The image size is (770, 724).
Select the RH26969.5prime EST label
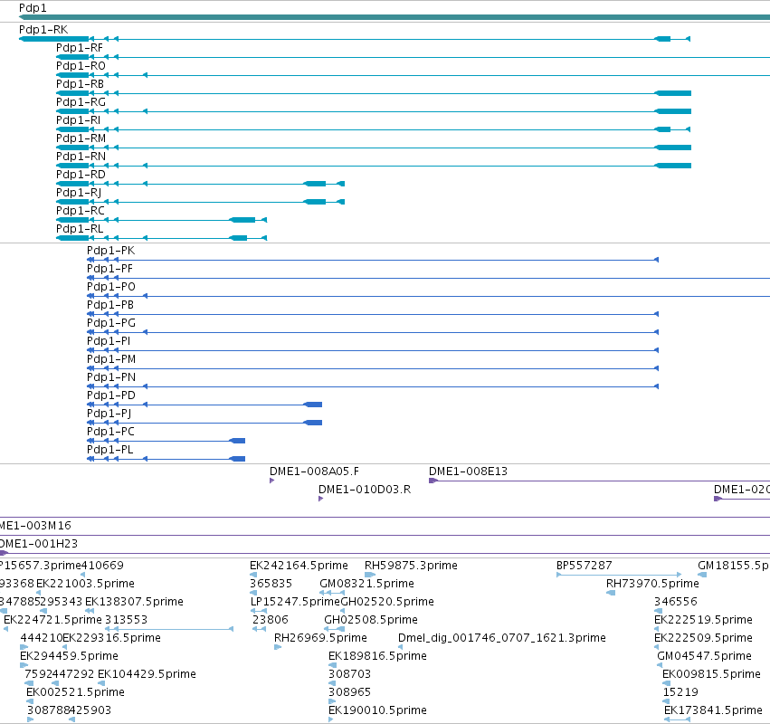pyautogui.click(x=320, y=638)
